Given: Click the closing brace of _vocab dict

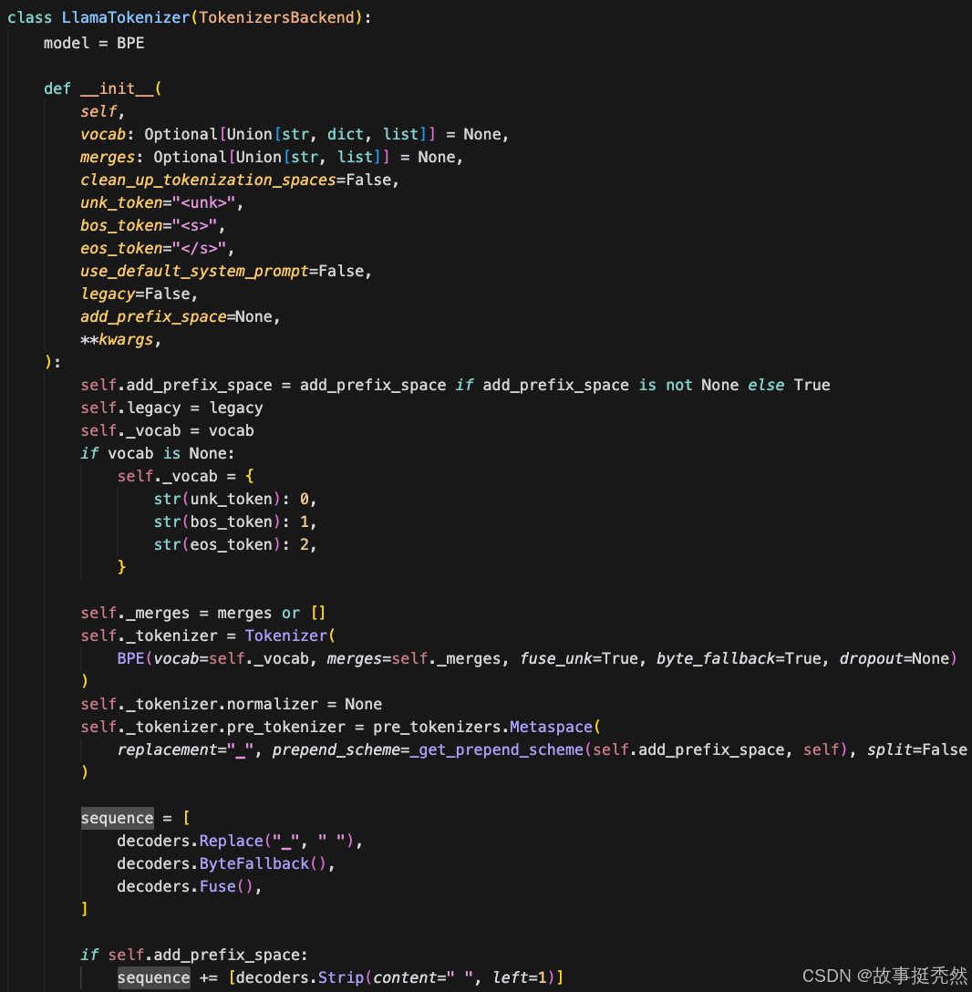Looking at the screenshot, I should pos(121,567).
